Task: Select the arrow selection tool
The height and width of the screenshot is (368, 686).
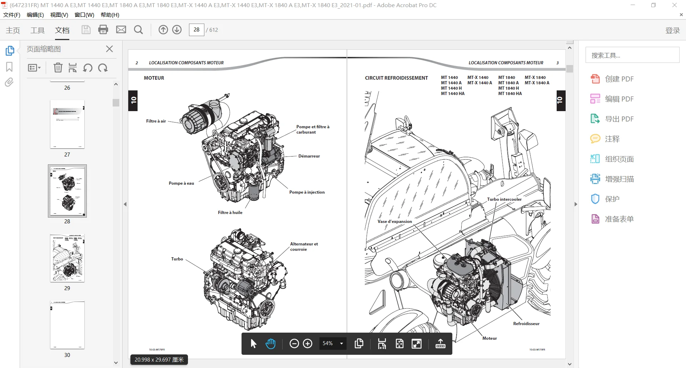Action: point(253,344)
